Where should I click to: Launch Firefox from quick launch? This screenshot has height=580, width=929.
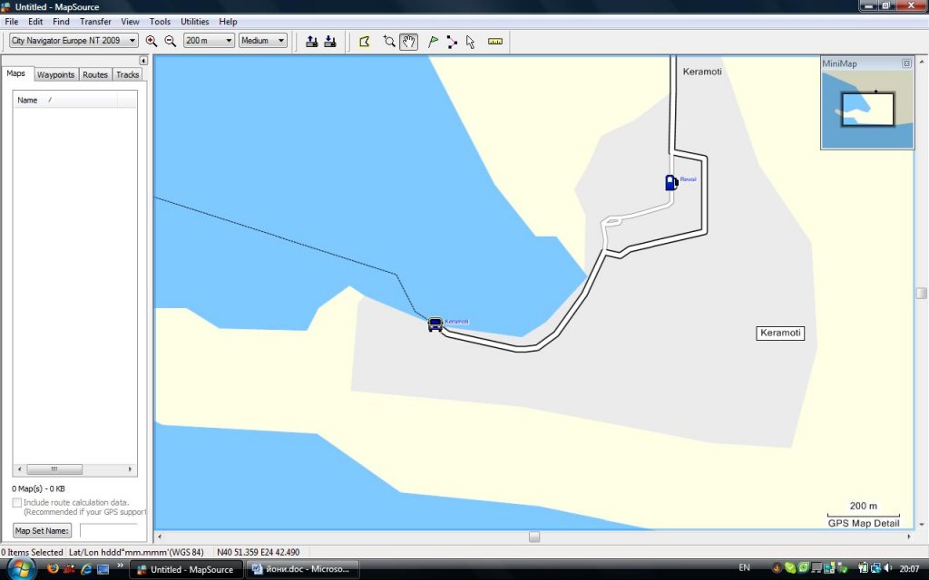[x=53, y=569]
